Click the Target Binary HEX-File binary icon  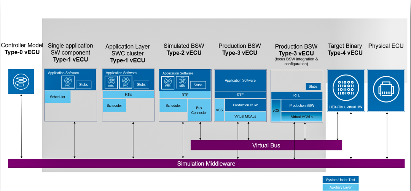pyautogui.click(x=346, y=89)
